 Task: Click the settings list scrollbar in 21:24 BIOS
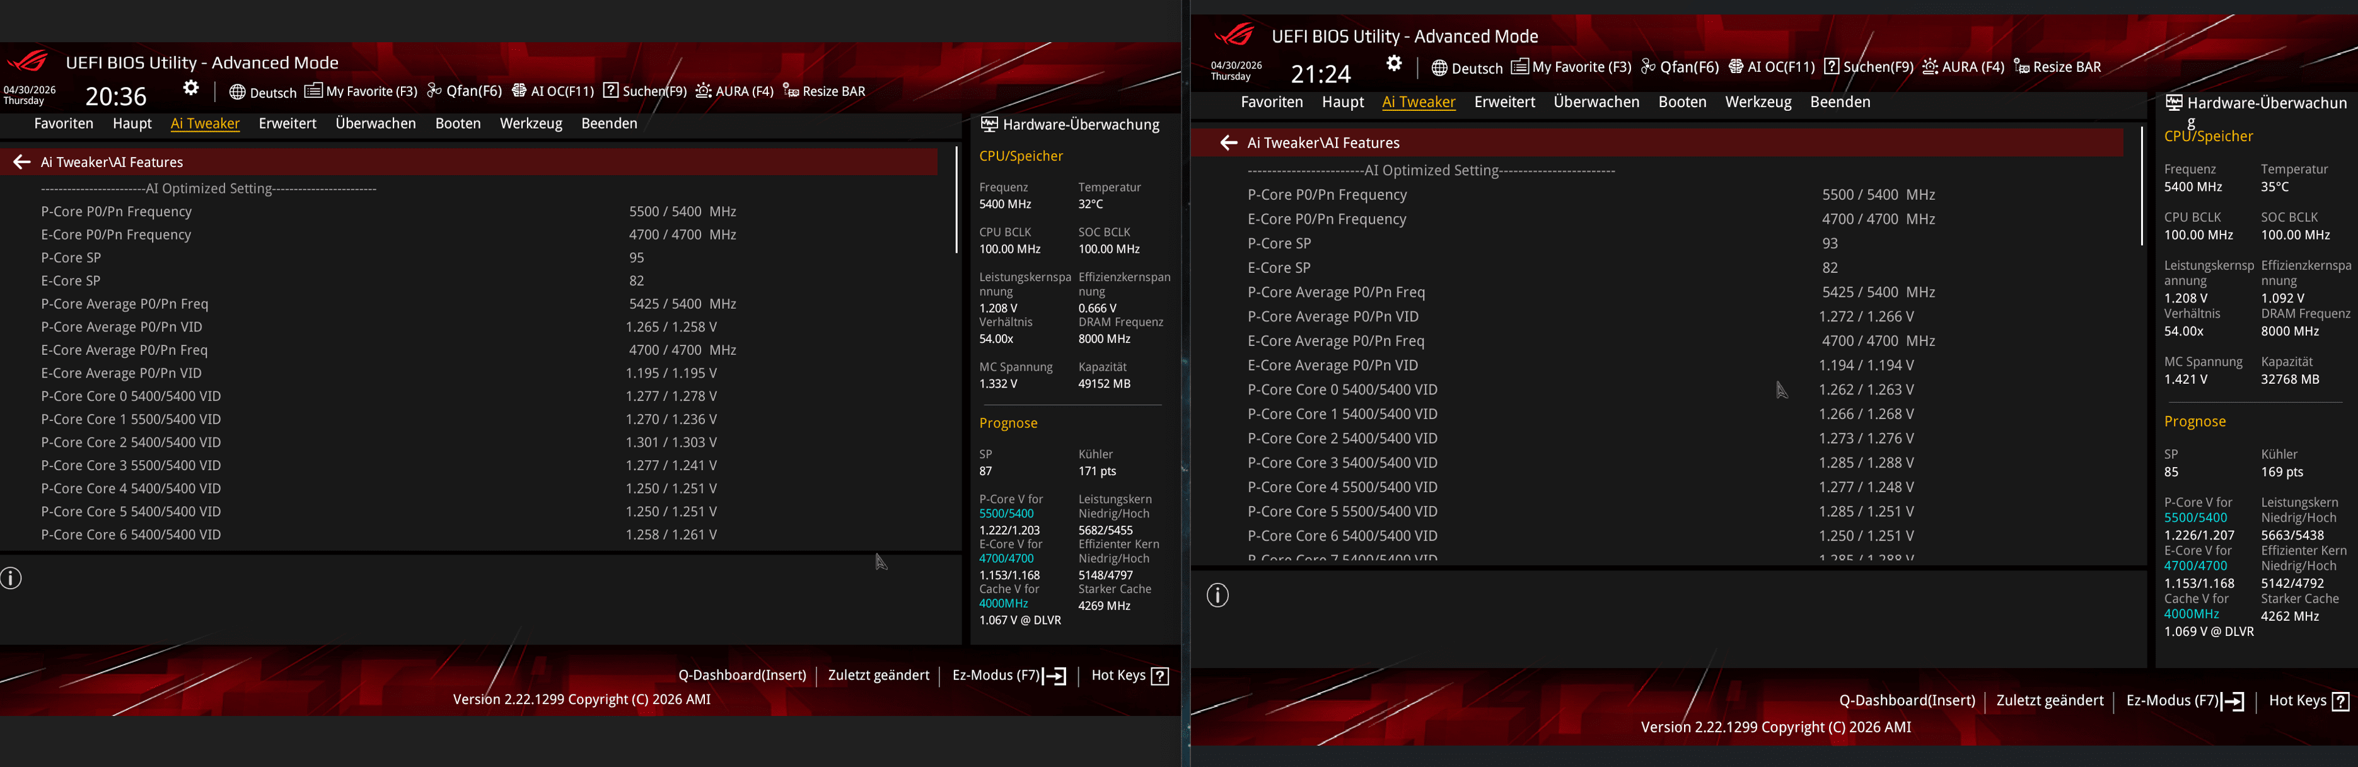2142,186
